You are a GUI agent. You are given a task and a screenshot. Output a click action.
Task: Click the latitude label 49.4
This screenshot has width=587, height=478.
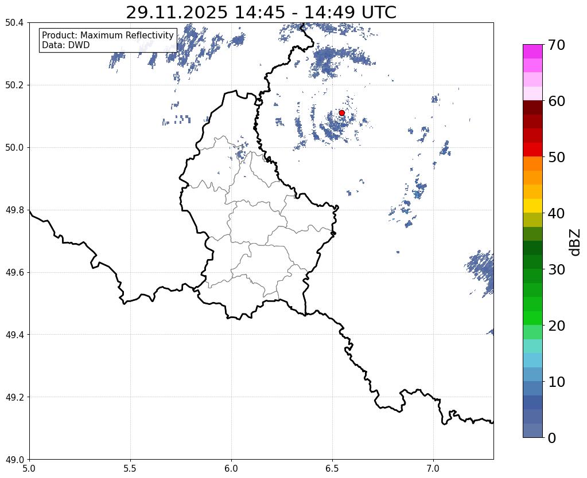[14, 335]
